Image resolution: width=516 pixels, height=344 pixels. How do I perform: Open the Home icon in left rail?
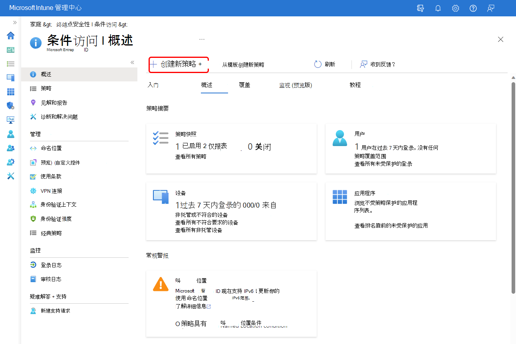click(x=11, y=36)
